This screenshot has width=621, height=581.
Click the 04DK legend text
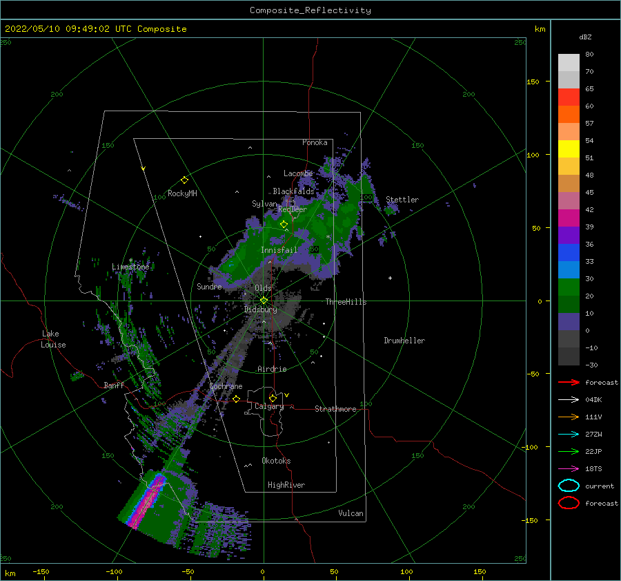[x=593, y=400]
